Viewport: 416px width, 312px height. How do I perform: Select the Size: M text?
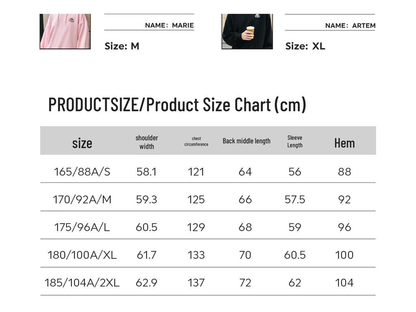tap(122, 46)
